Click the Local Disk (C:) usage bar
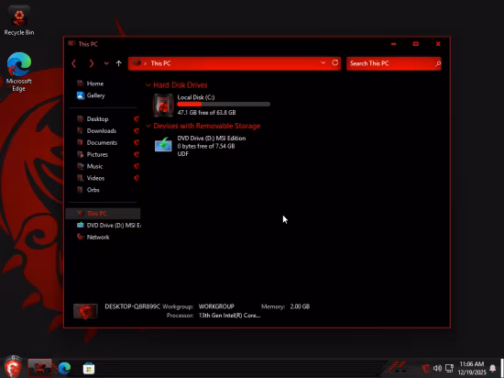 224,105
